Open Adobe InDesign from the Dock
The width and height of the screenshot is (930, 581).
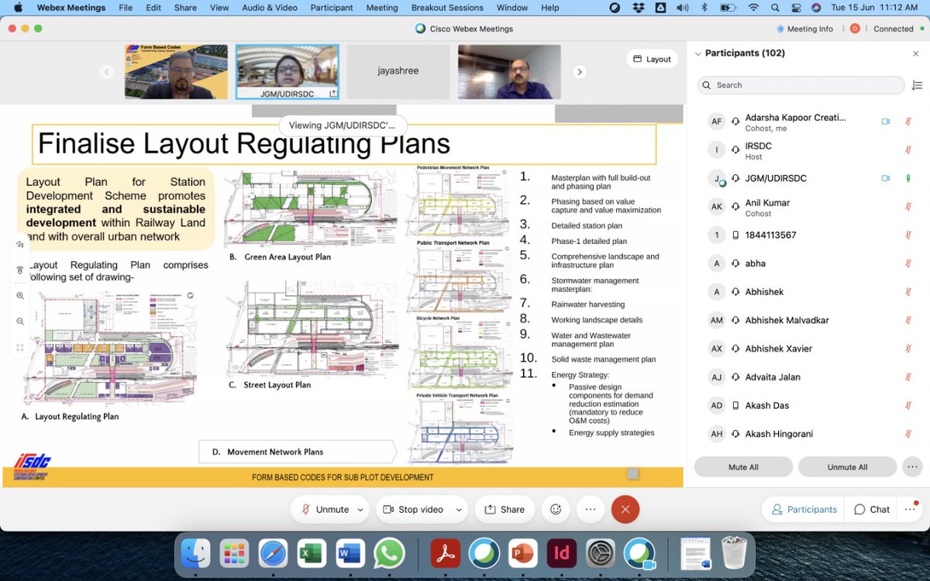click(x=562, y=553)
